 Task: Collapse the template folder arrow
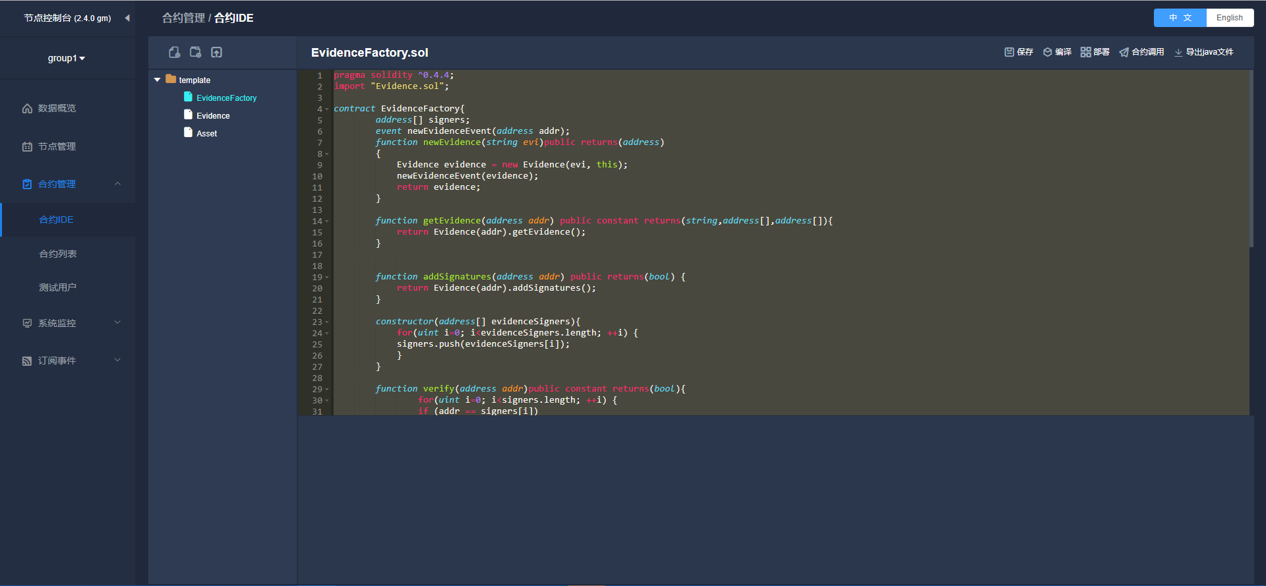[157, 80]
